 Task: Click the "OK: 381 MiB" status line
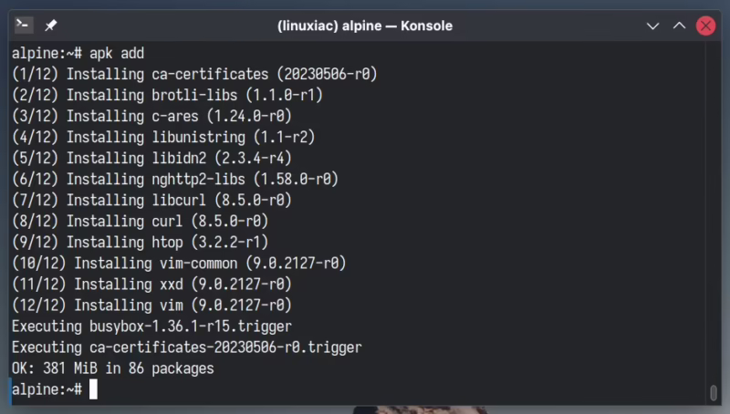[112, 368]
